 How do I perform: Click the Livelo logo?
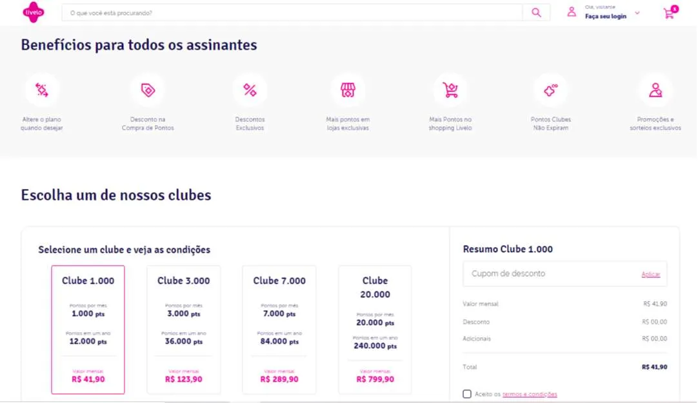point(33,12)
